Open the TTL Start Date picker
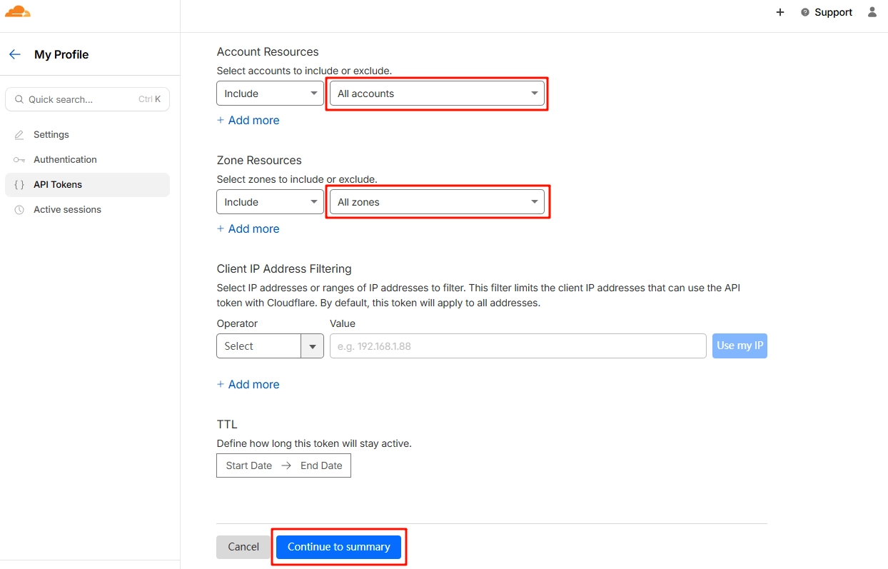The image size is (888, 569). pos(249,465)
